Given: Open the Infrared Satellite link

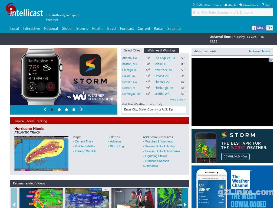Looking at the screenshot, I should 85,151.
